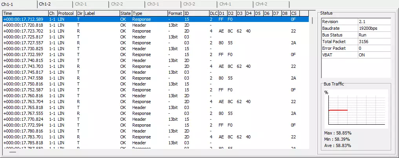Click the Baudrate value 19200bps cell
The width and height of the screenshot is (399, 158).
coord(374,29)
